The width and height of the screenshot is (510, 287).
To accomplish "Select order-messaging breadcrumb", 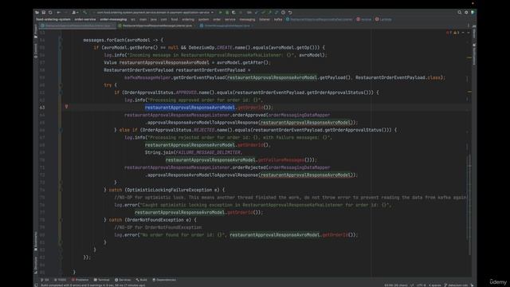I will pos(113,19).
